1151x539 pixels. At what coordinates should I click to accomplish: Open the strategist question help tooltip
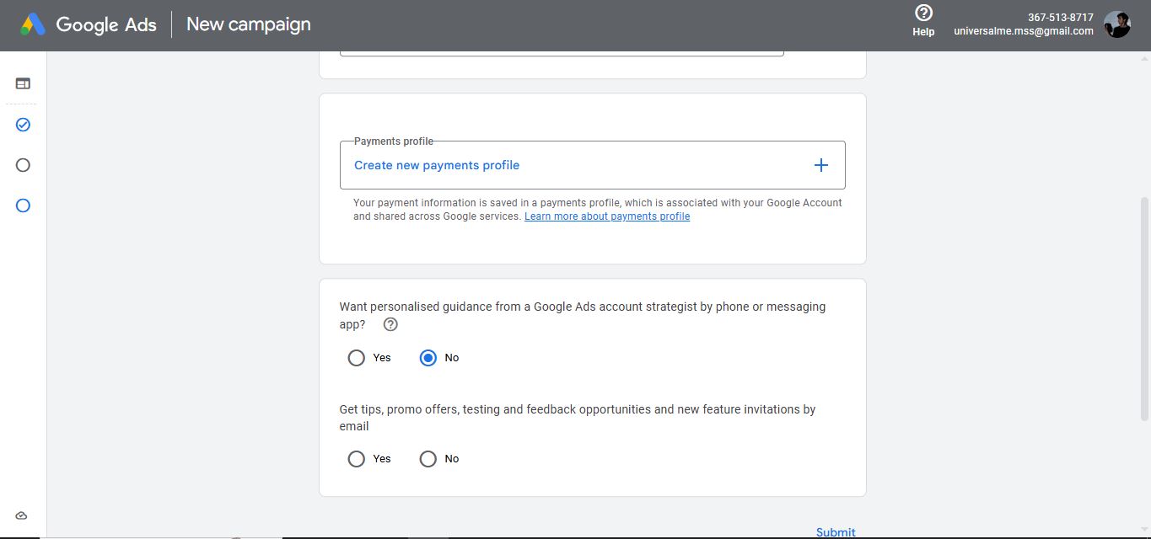click(390, 323)
